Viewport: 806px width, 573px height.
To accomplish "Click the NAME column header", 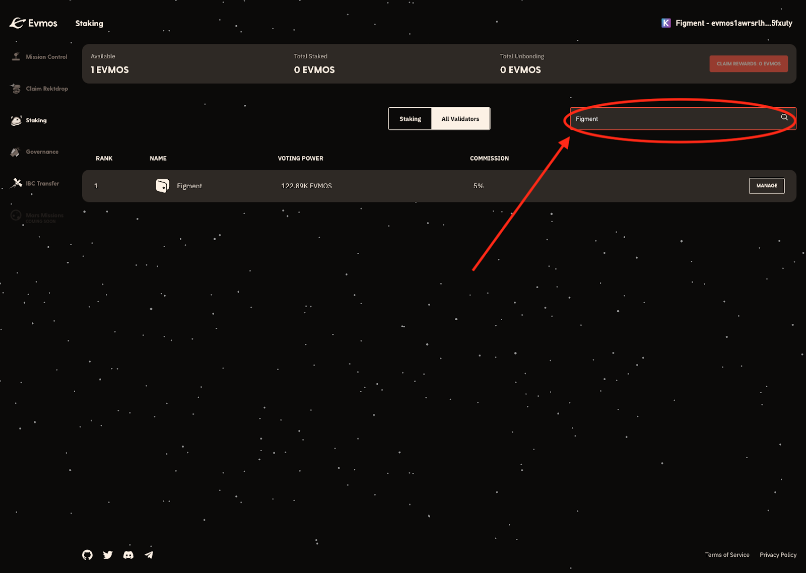I will pyautogui.click(x=158, y=158).
